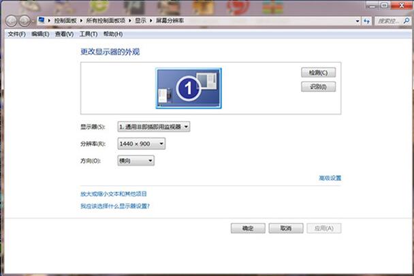Click the 识别(I) identify button
This screenshot has height=276, width=414.
coord(319,87)
